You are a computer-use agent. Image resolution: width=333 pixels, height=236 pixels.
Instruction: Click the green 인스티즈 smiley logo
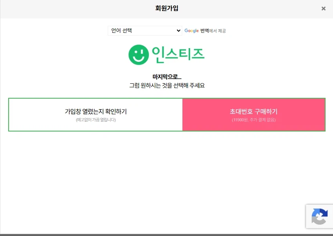coord(139,55)
